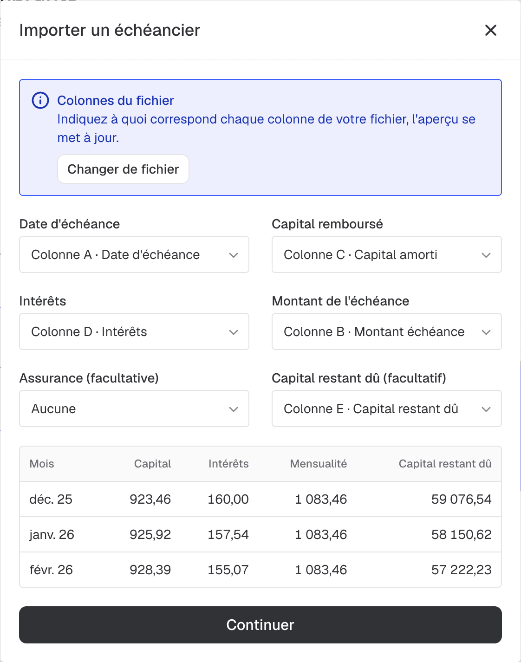The height and width of the screenshot is (662, 521).
Task: Click the 925,92 capital value
Action: pos(150,534)
